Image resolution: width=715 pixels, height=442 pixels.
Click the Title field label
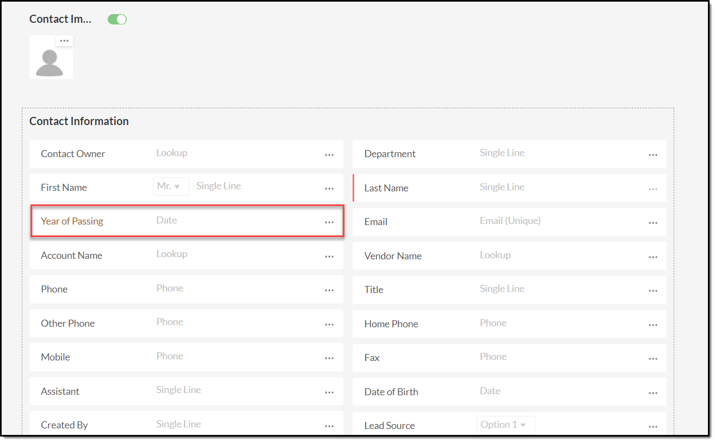pos(374,290)
